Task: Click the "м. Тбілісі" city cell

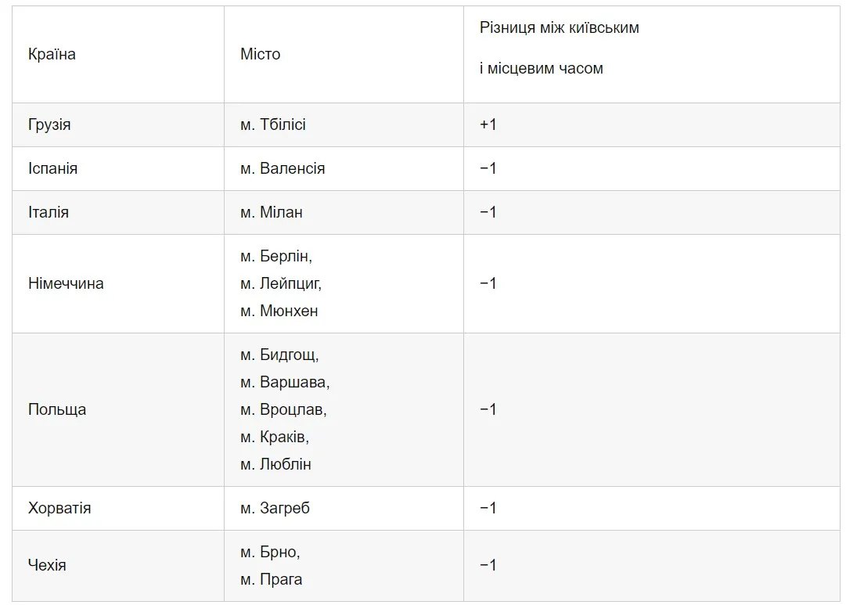Action: pyautogui.click(x=273, y=124)
